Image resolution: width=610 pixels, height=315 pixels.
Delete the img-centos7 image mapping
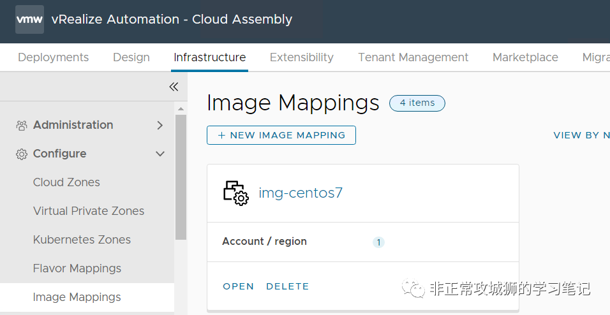(x=287, y=287)
